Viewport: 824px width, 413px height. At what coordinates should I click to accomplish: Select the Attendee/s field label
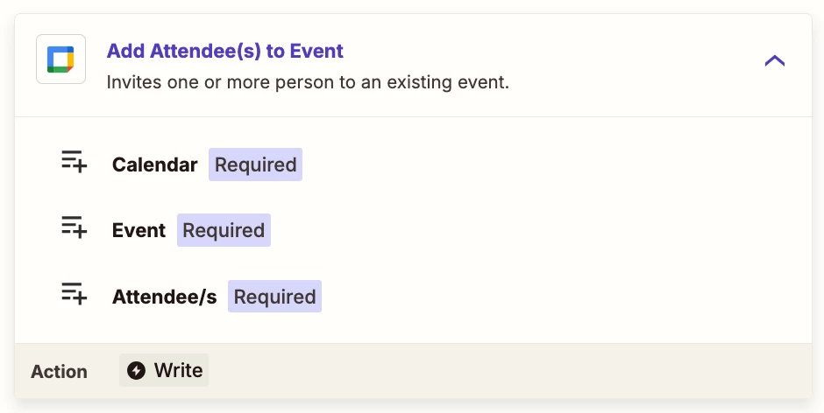[165, 297]
